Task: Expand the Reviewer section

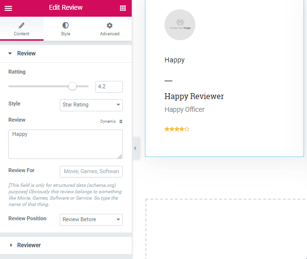Action: click(66, 245)
